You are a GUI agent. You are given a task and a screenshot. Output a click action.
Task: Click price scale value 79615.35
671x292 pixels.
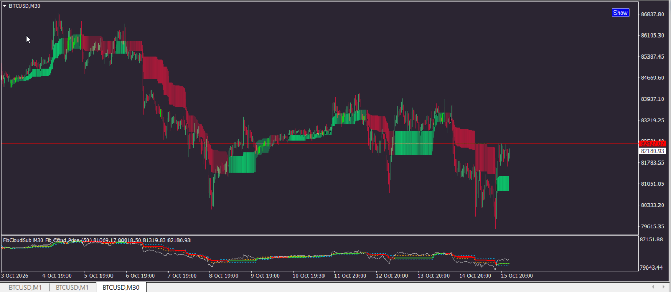tap(653, 226)
